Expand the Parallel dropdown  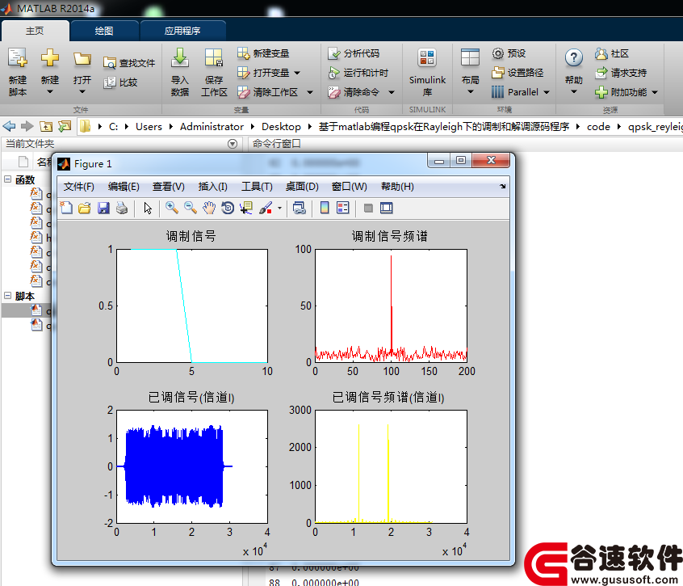coord(547,92)
